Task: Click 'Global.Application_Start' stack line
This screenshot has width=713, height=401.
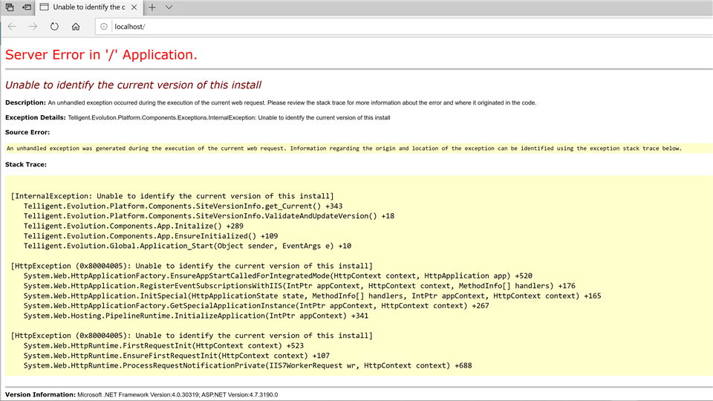Action: [187, 246]
